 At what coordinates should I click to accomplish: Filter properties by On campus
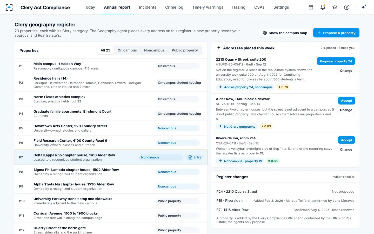click(x=127, y=50)
